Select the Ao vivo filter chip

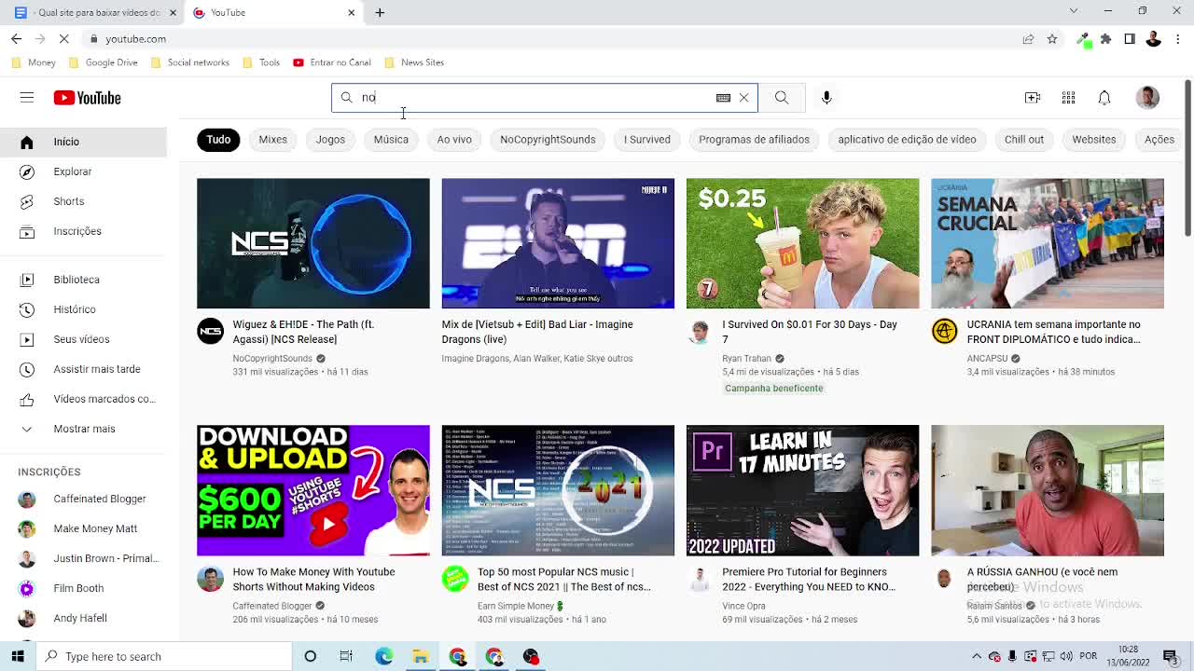(454, 140)
